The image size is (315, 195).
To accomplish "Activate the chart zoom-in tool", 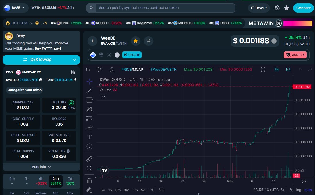I will (x=89, y=168).
